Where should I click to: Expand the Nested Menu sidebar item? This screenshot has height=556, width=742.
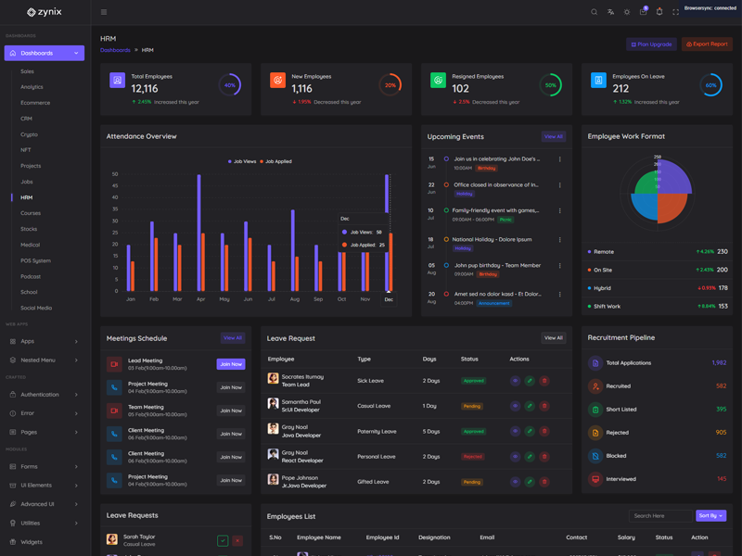point(45,360)
